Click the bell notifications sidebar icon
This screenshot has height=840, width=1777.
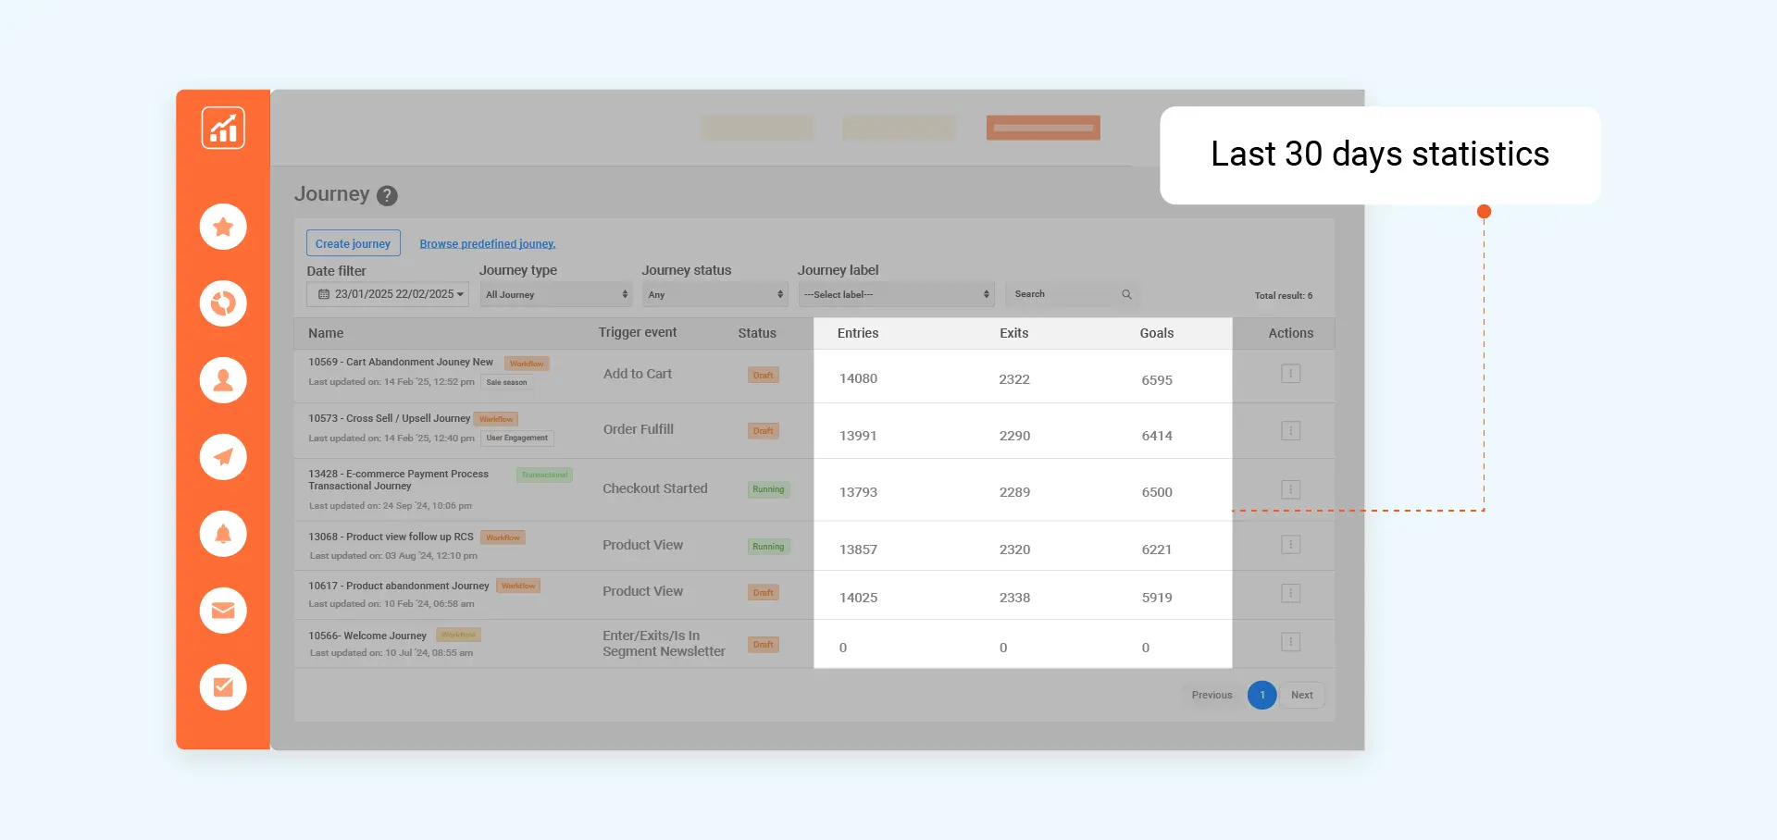coord(223,534)
